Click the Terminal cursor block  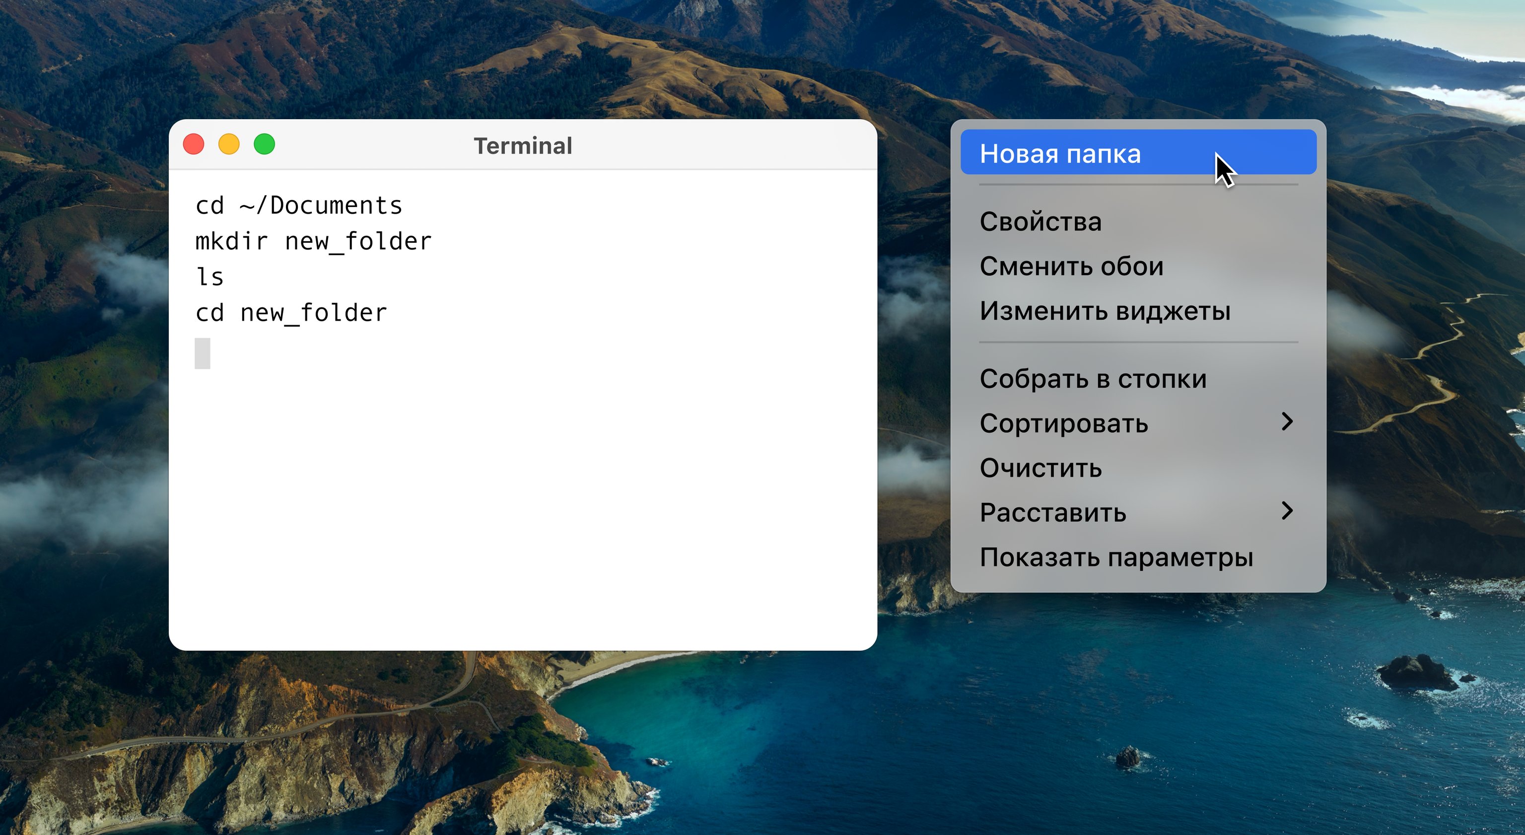tap(203, 353)
